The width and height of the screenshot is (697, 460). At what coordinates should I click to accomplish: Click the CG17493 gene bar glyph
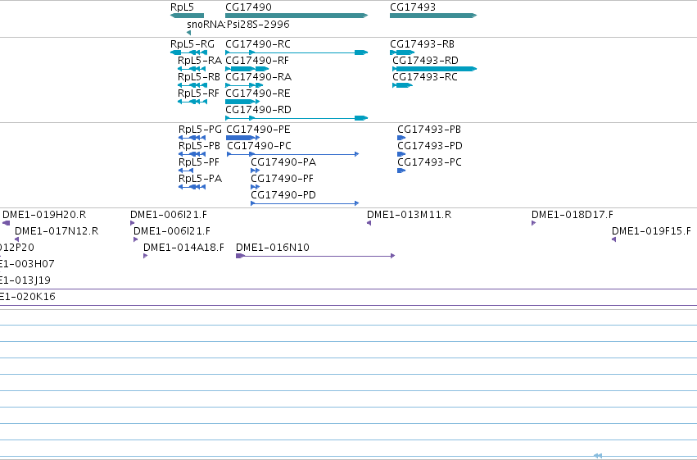(x=433, y=16)
